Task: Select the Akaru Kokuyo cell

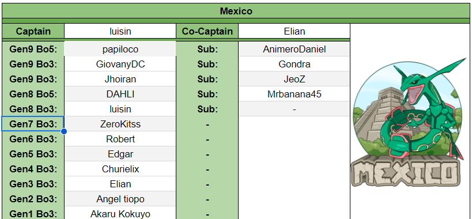Action: [120, 213]
